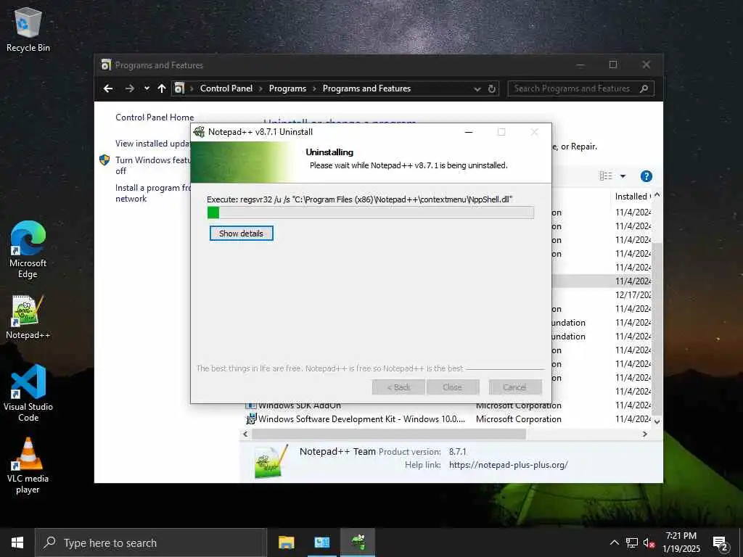The height and width of the screenshot is (557, 743).
Task: Open the notifications action center
Action: [721, 543]
